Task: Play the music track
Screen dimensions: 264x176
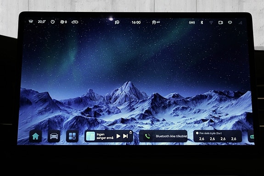Action: tap(118, 136)
